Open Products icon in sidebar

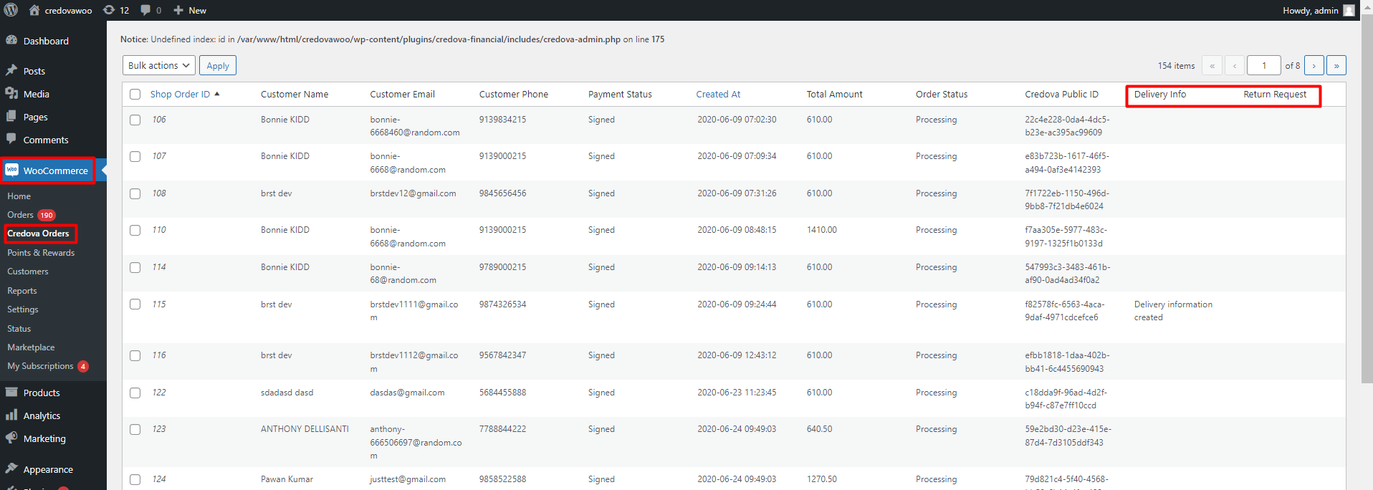(11, 392)
